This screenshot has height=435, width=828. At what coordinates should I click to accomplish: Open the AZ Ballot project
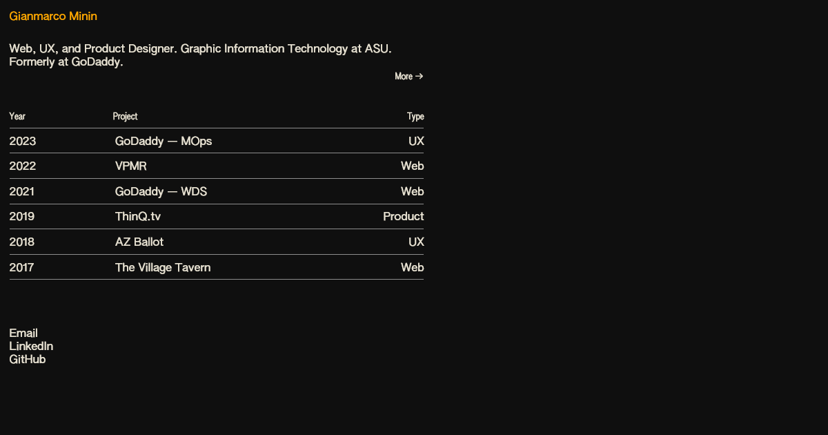pyautogui.click(x=139, y=242)
